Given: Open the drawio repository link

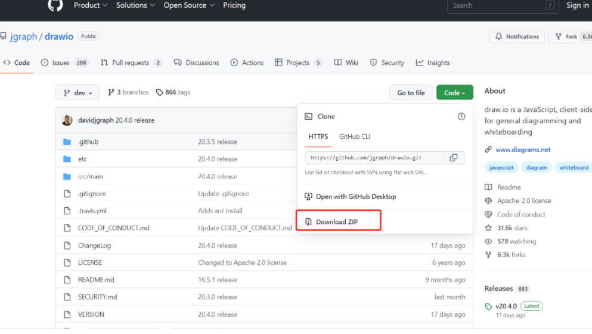Looking at the screenshot, I should [59, 36].
